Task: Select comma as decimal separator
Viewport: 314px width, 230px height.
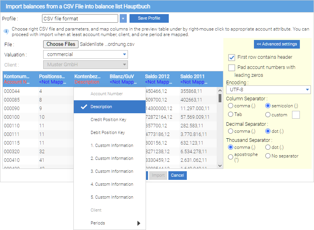Action: 230,131
